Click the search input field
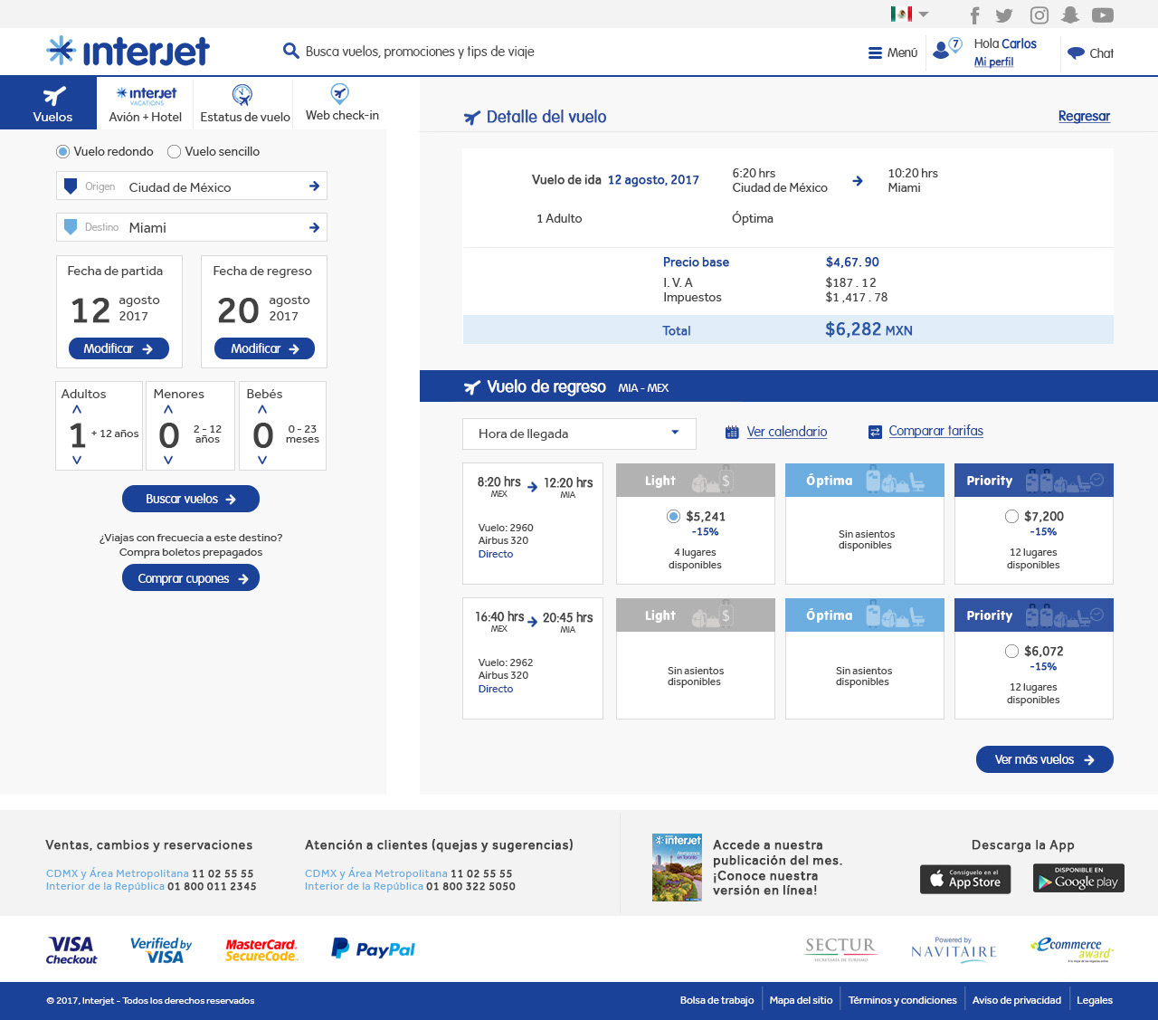Viewport: 1158px width, 1020px height. click(420, 52)
